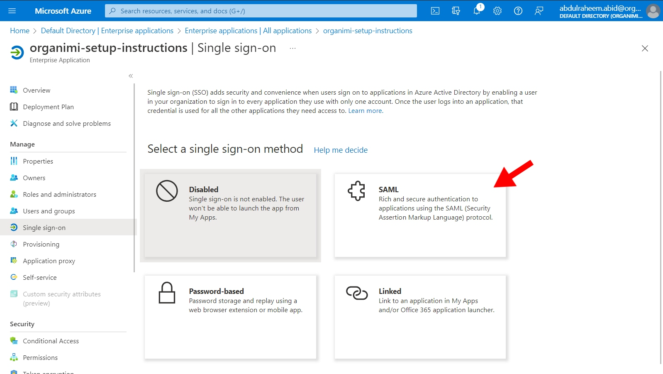Image resolution: width=663 pixels, height=374 pixels.
Task: Open Default Directory | Enterprise applications breadcrumb
Action: [x=107, y=31]
